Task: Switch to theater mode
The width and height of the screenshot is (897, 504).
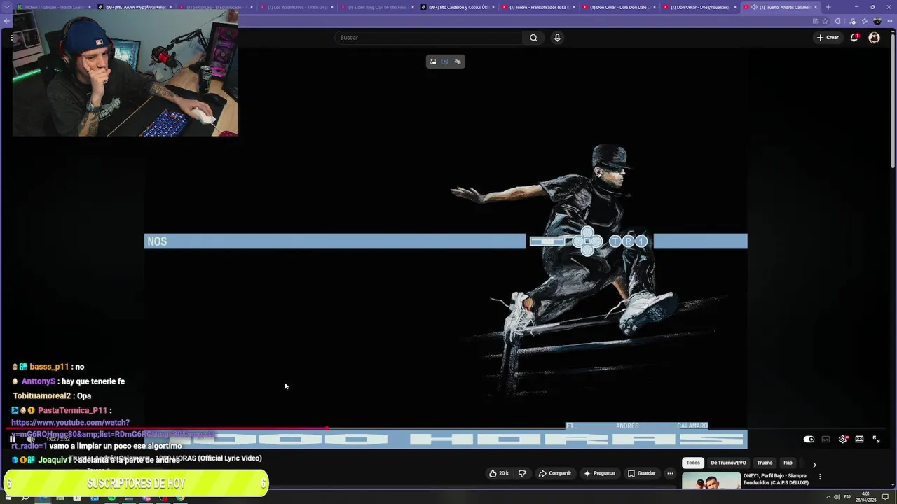Action: 859,440
